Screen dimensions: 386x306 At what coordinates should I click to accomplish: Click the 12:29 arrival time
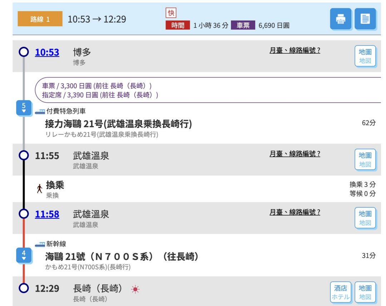(47, 288)
